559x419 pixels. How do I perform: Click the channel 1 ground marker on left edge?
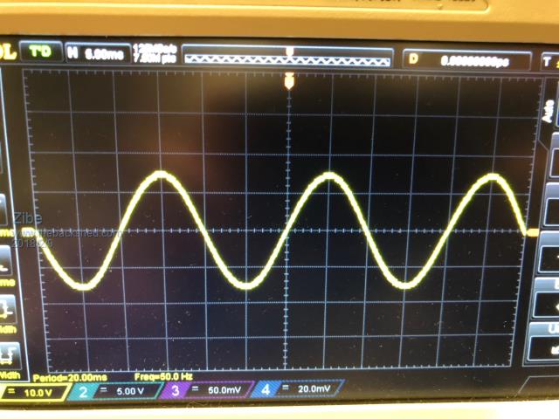(27, 232)
